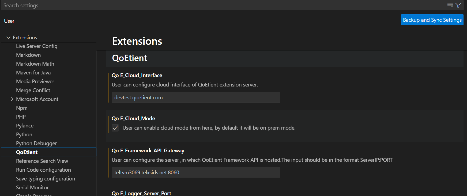Click the Clear Settings Search Input icon
The width and height of the screenshot is (467, 196).
pos(450,5)
